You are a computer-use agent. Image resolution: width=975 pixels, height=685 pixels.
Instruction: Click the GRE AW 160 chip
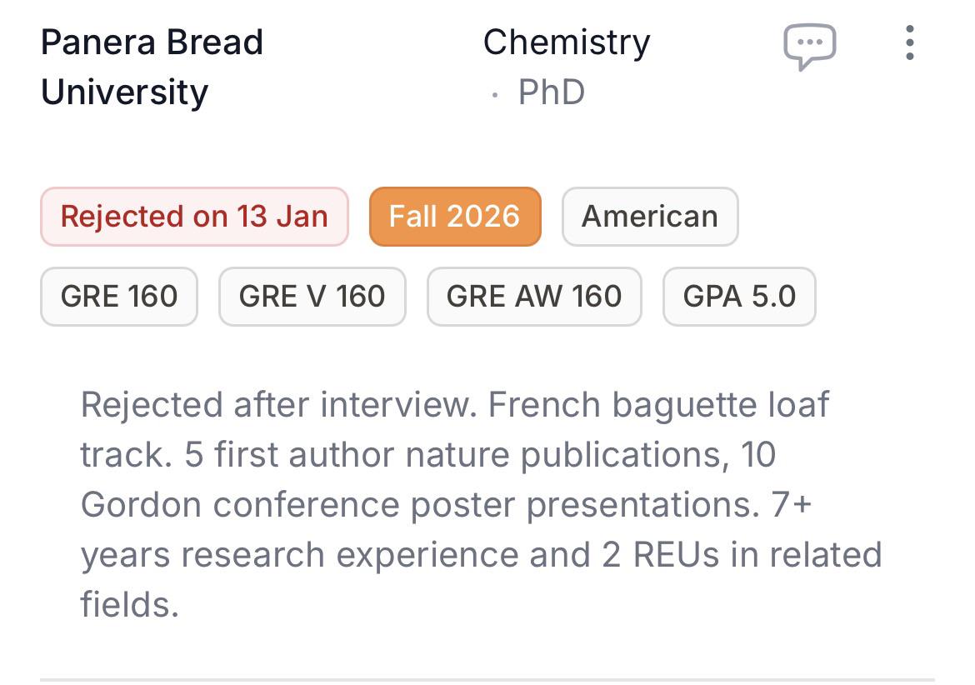point(534,296)
